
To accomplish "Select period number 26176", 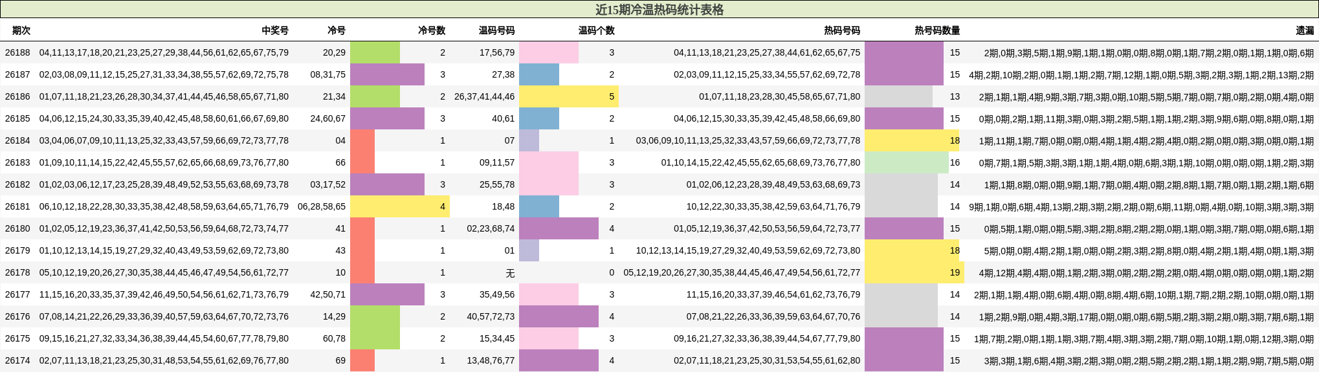I will pos(17,316).
